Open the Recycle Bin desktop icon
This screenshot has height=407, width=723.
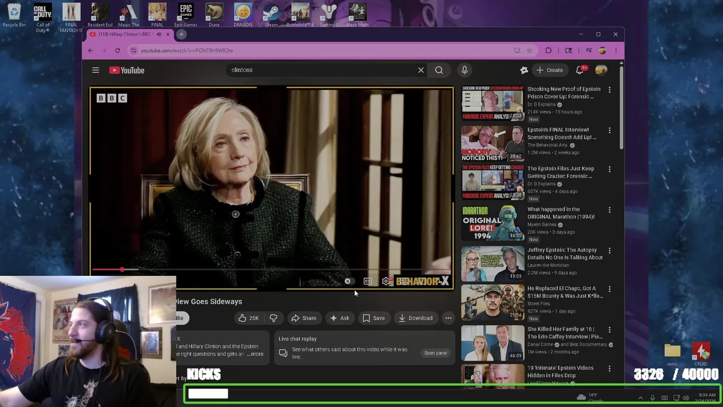coord(14,15)
